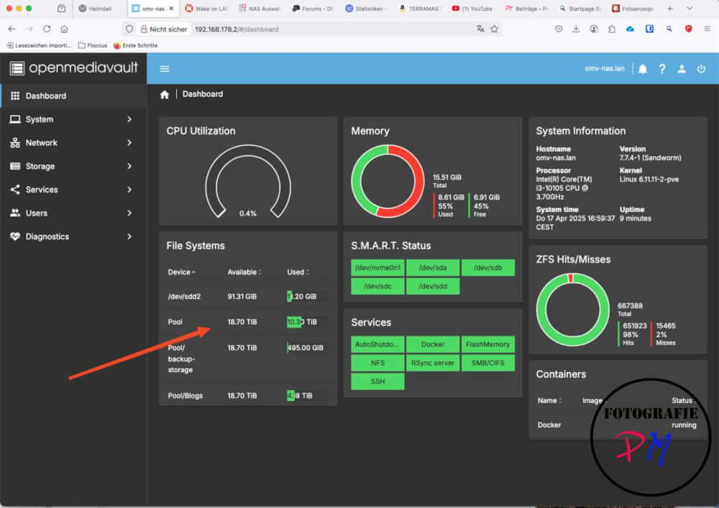Click the power icon in the header
The image size is (719, 508).
click(700, 69)
